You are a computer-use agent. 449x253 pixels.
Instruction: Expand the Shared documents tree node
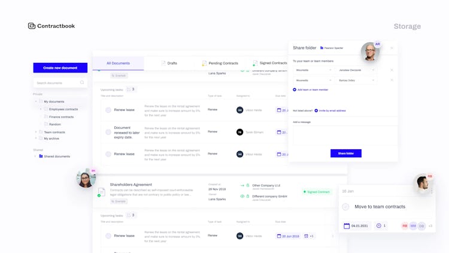tap(35, 156)
